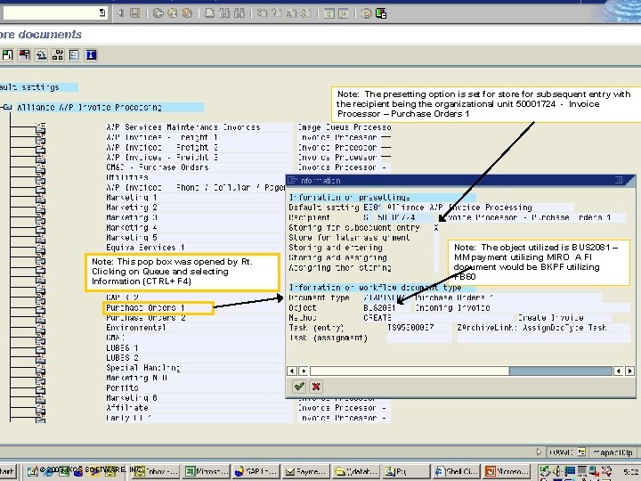Screen dimensions: 641x481
Task: Cancel the Information dialog with the red X button
Action: 316,386
